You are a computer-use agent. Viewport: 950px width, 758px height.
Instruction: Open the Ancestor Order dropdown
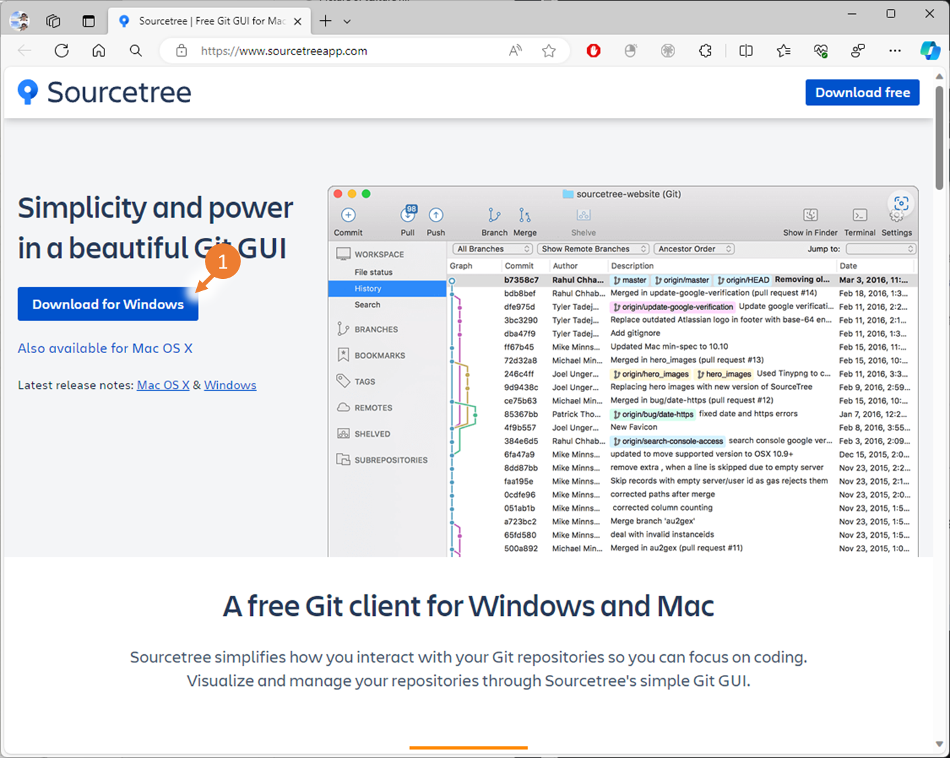694,249
